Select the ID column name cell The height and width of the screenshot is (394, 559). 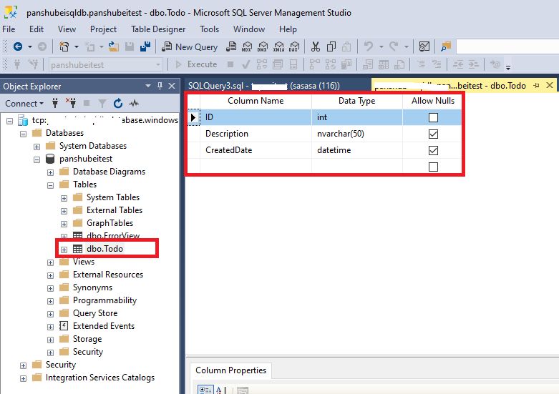tap(256, 117)
